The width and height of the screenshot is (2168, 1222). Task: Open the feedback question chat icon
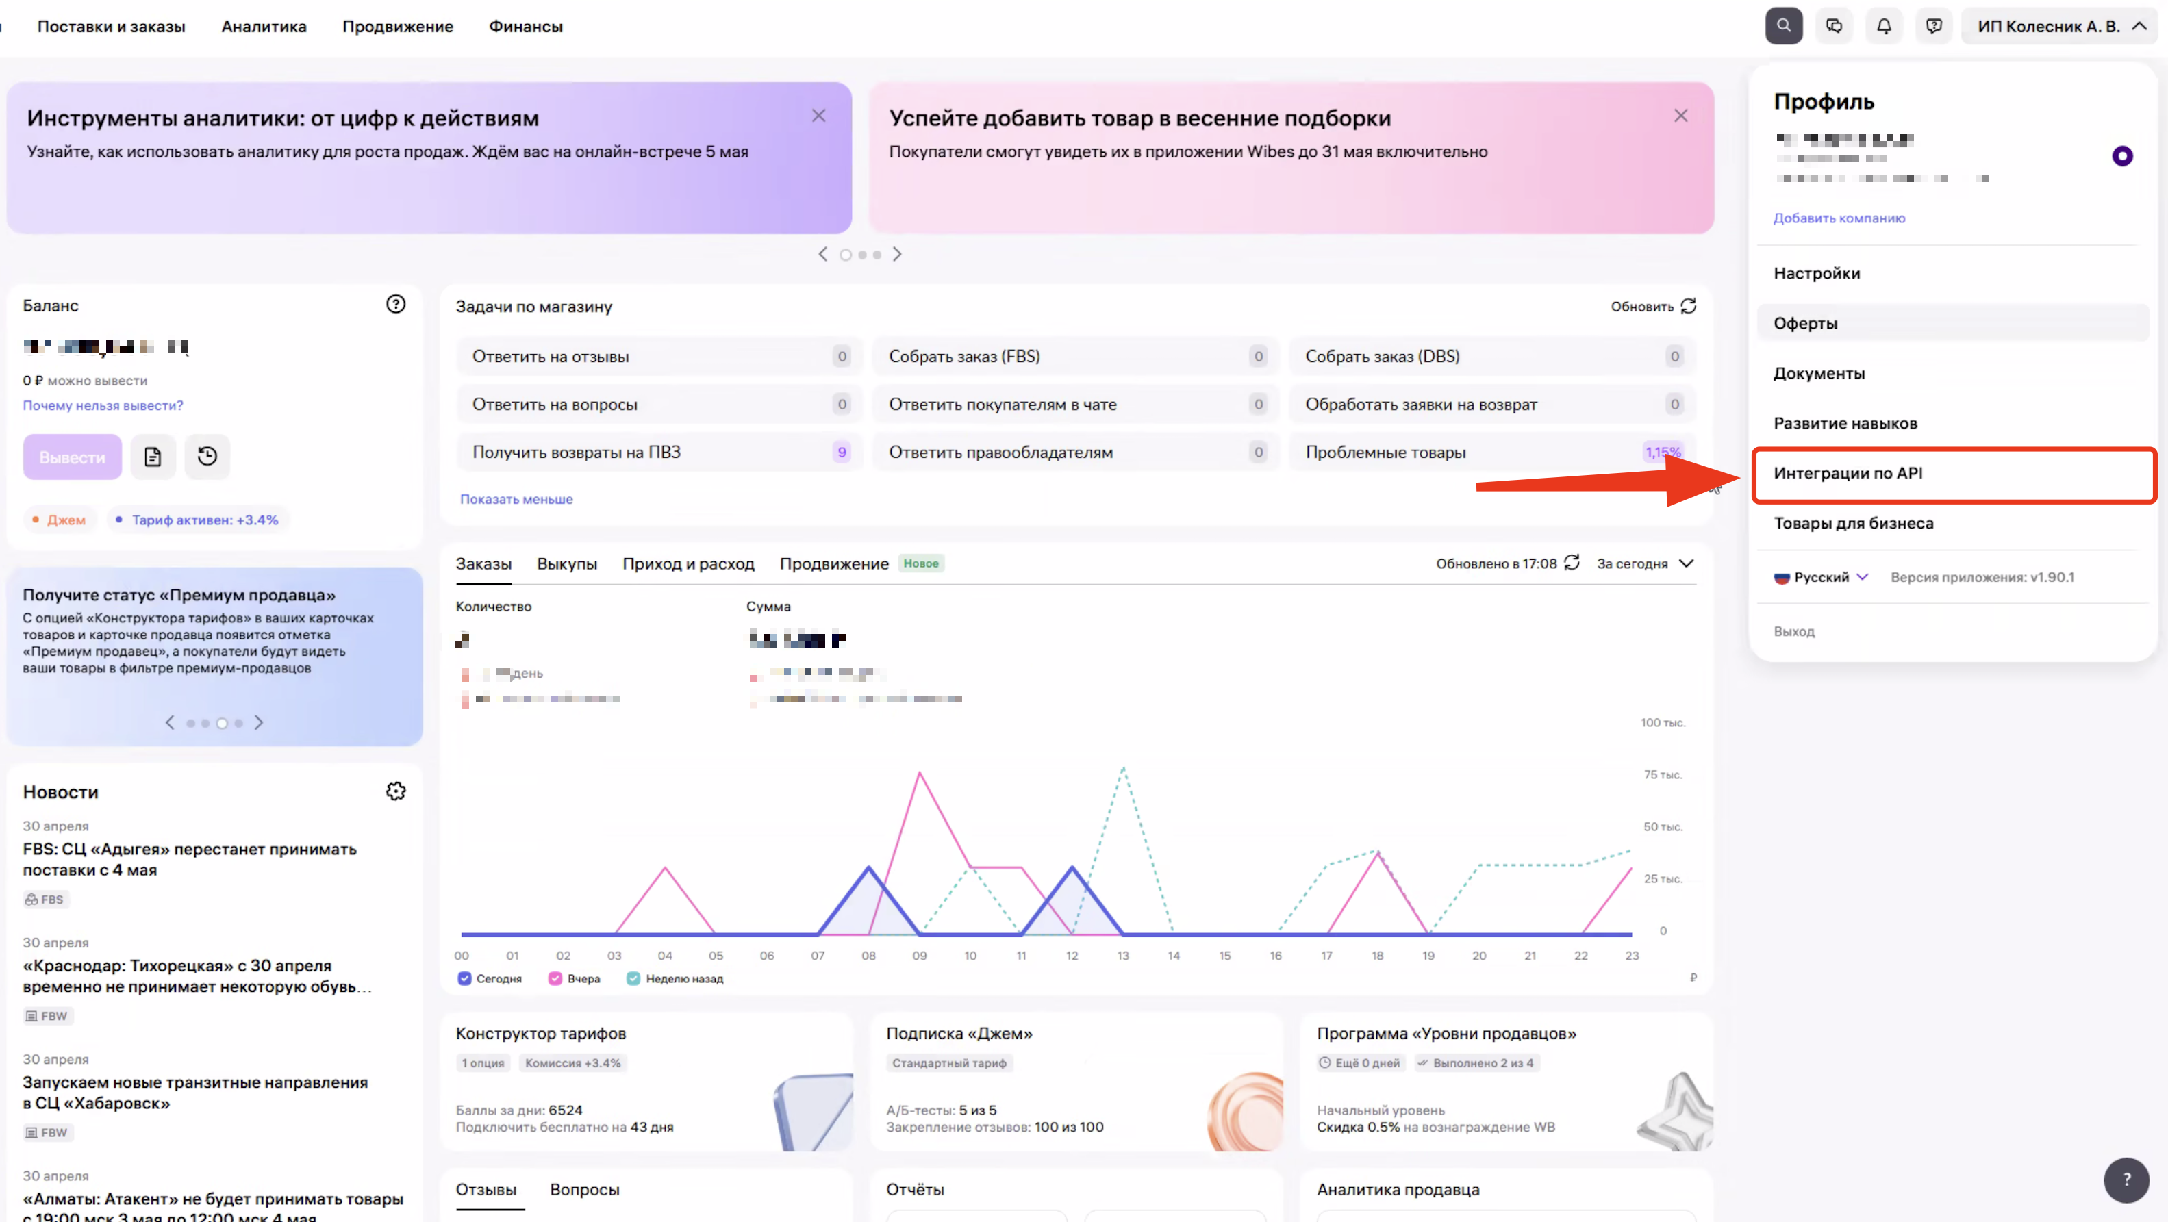click(1934, 26)
